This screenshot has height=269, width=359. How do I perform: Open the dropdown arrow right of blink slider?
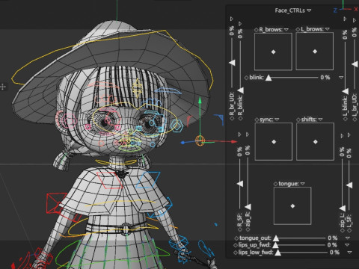[341, 78]
